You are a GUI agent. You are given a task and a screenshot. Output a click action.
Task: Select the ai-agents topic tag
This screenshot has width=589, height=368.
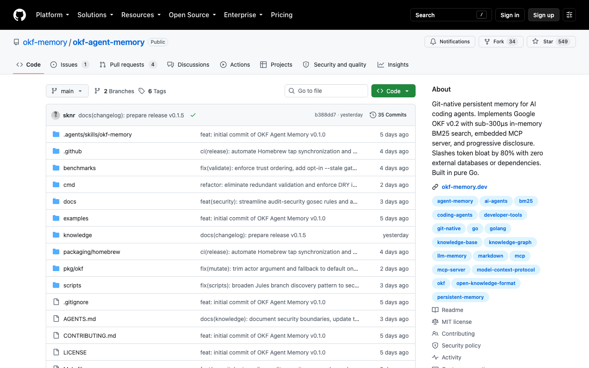pos(496,201)
